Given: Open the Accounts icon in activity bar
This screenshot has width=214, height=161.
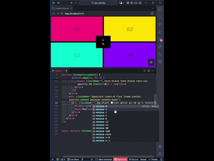Looking at the screenshot, I should (160, 146).
